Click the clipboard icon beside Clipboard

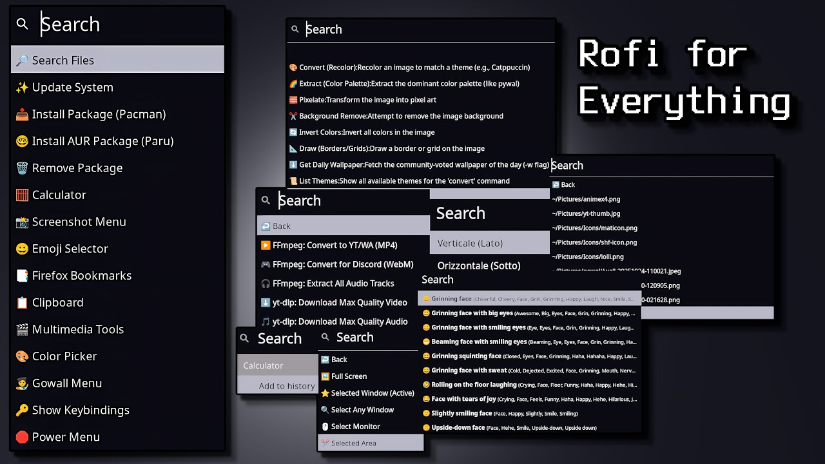[x=22, y=303]
